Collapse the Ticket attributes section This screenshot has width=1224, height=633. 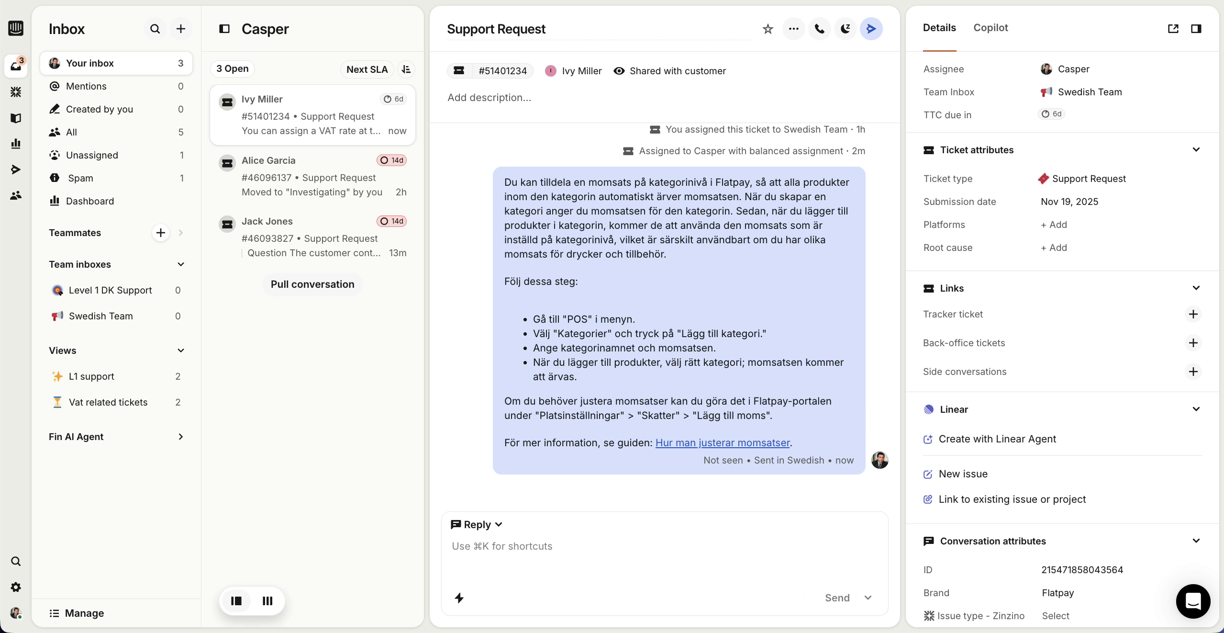1196,149
